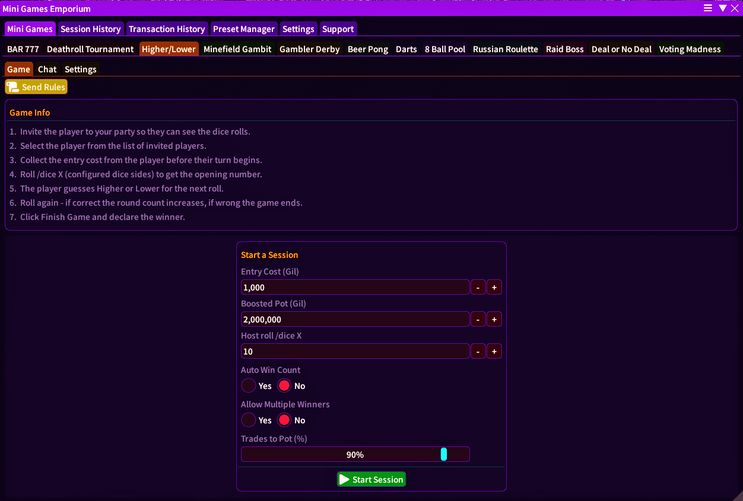Click the Start a Session heading
The height and width of the screenshot is (501, 743).
coord(269,255)
